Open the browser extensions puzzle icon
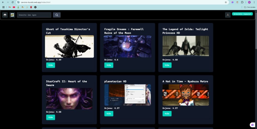Screen dimensions: 257x129 [x=242, y=2]
